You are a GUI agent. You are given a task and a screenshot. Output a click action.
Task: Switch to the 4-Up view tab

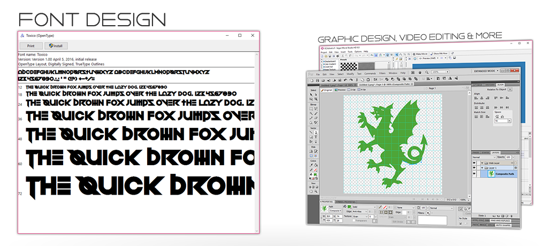[362, 89]
